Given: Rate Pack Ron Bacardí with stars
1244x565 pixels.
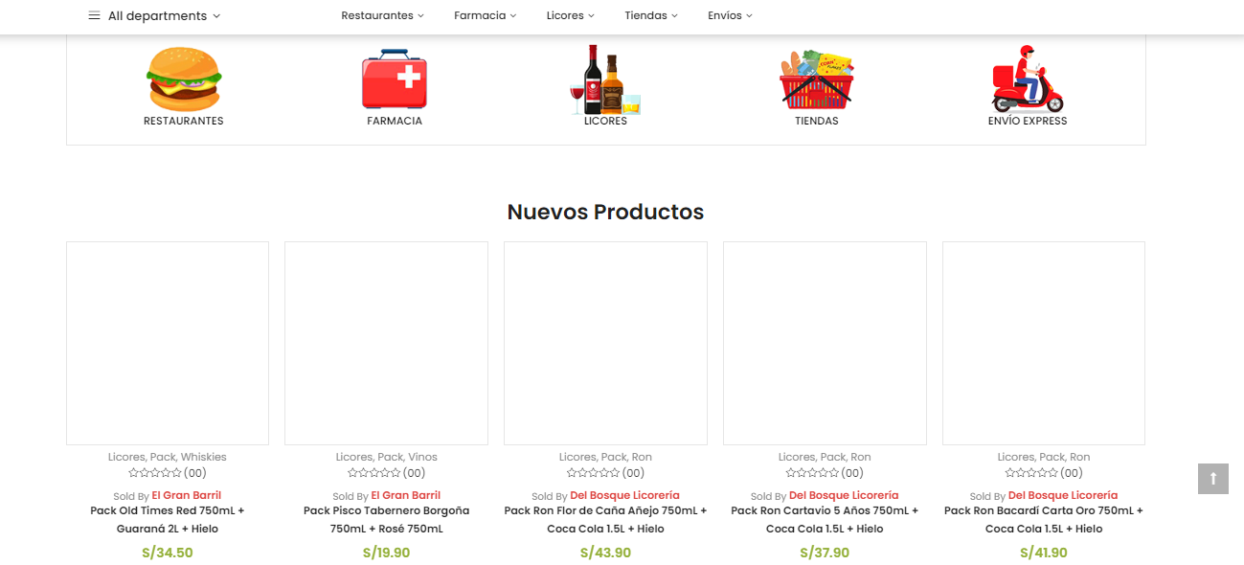Looking at the screenshot, I should tap(1032, 473).
